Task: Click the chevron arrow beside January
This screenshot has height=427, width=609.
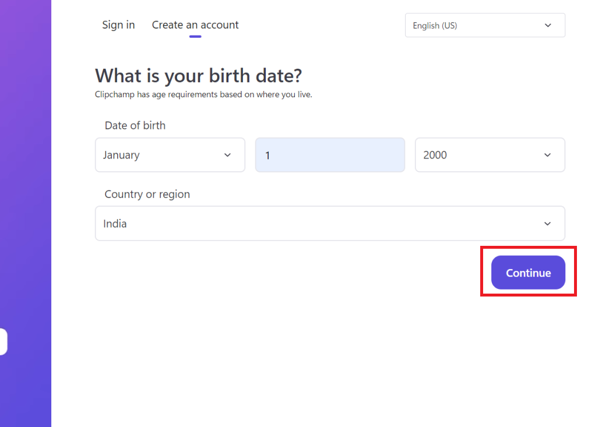Action: (x=228, y=155)
